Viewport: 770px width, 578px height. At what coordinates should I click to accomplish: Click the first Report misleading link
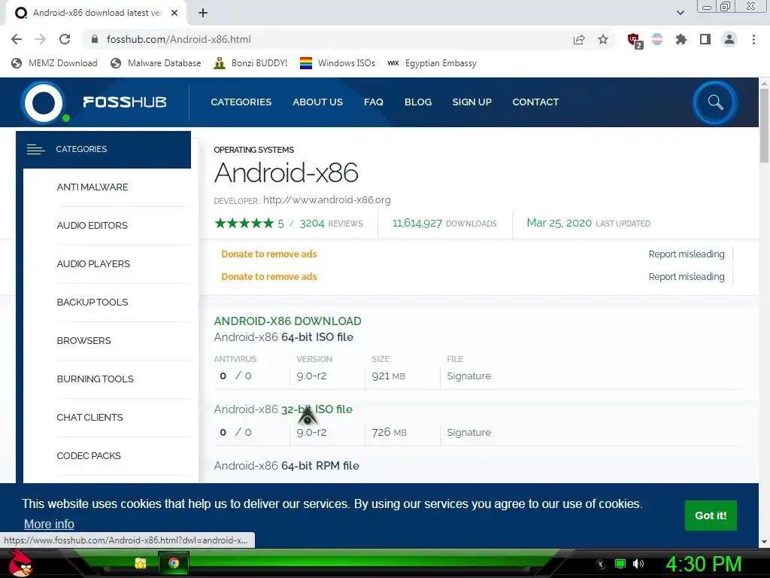687,254
